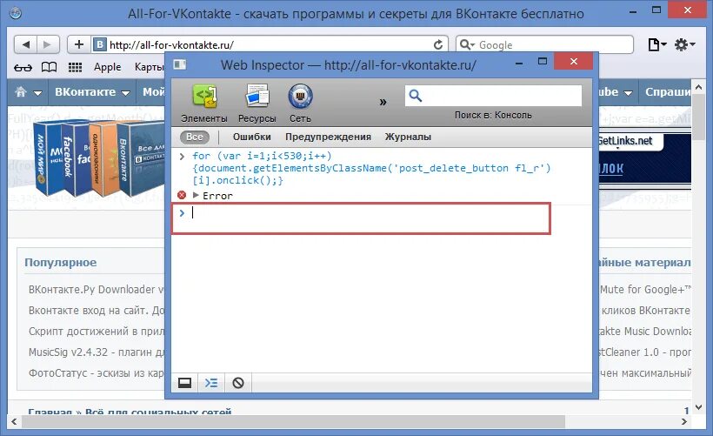Open MusicSig v2.4.32 article link
The height and width of the screenshot is (436, 713).
[x=96, y=352]
